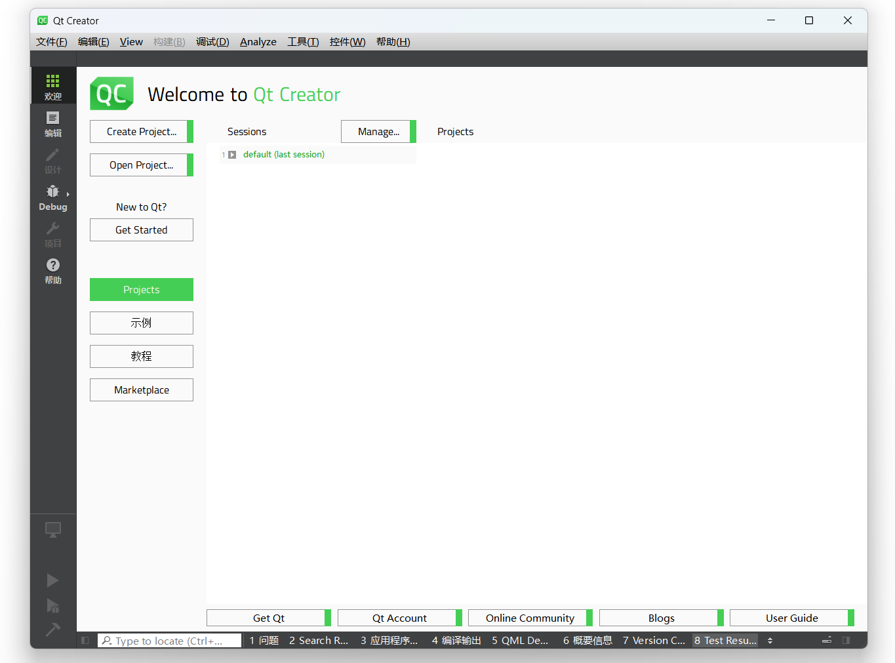Click the Type to locate search field
The width and height of the screenshot is (895, 663).
point(170,641)
